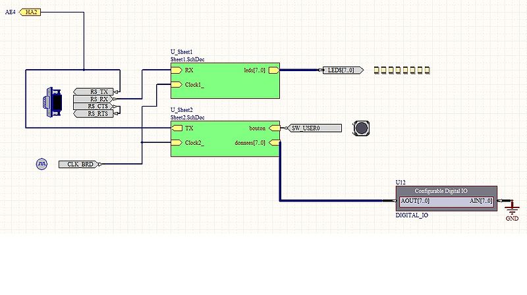Select the LEDS[7..0] port label
Viewport: 527px width, 295px height.
341,70
